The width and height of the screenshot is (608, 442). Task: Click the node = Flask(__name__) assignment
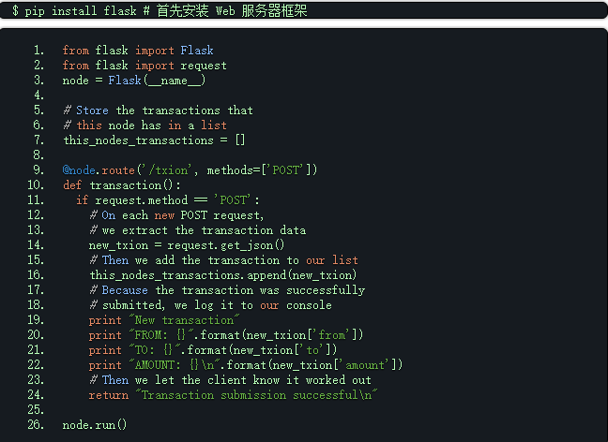[134, 81]
